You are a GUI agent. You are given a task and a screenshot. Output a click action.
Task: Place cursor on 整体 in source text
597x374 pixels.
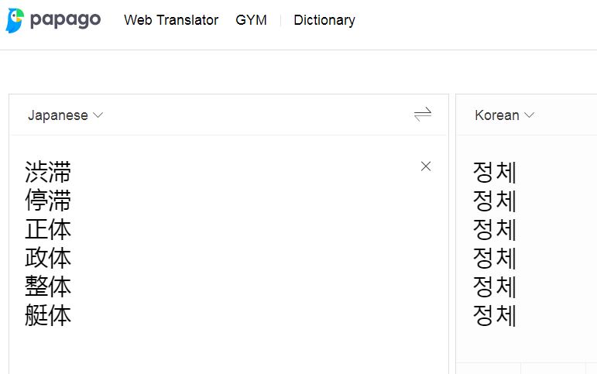point(48,287)
